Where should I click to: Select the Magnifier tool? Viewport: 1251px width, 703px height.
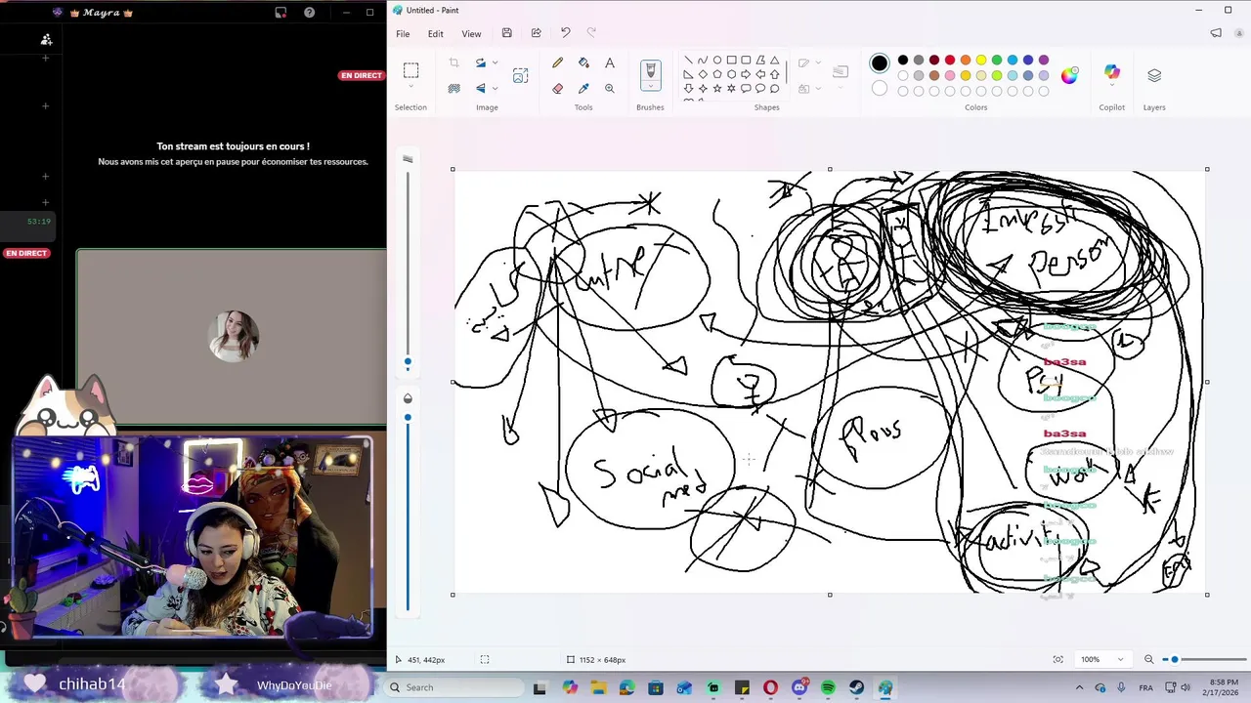(610, 88)
